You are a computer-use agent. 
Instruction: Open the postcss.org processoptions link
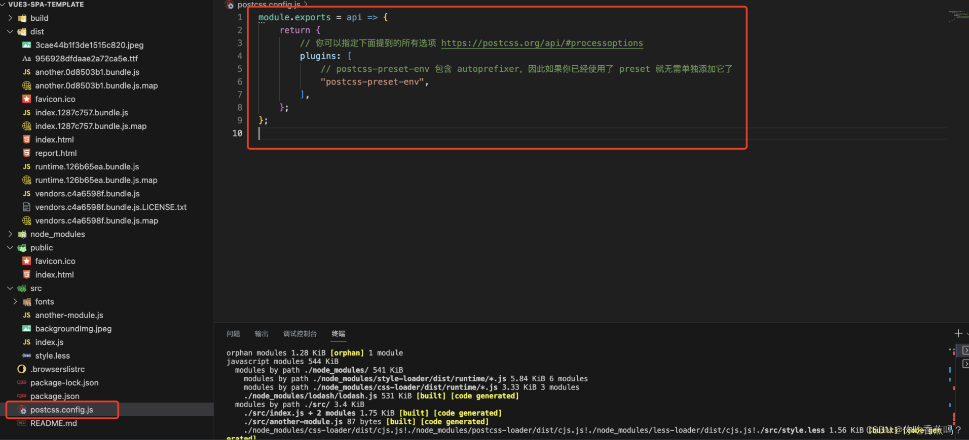pos(542,43)
